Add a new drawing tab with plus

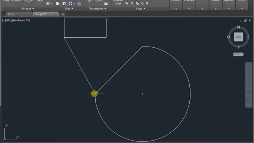pos(63,14)
